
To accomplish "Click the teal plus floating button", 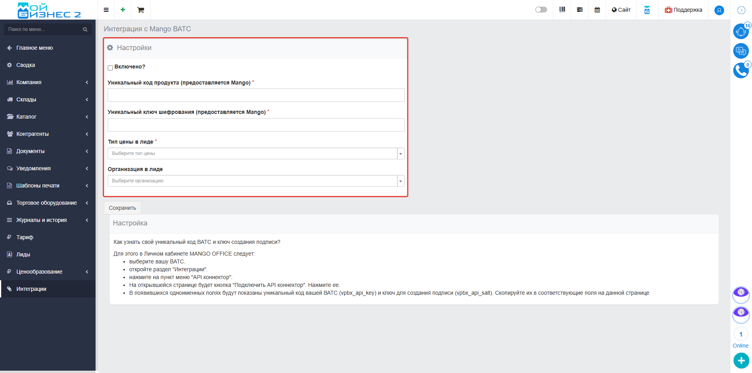I will [741, 360].
